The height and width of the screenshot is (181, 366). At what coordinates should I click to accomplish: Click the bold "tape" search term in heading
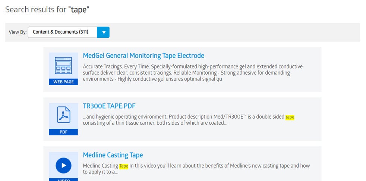pyautogui.click(x=79, y=10)
